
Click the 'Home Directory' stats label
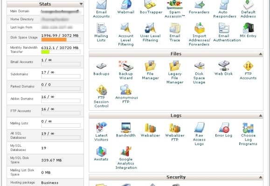point(22,19)
